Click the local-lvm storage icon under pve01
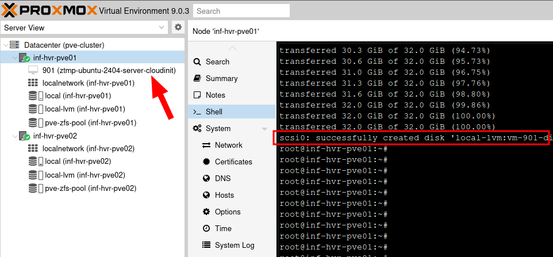The image size is (553, 257). tap(35, 109)
